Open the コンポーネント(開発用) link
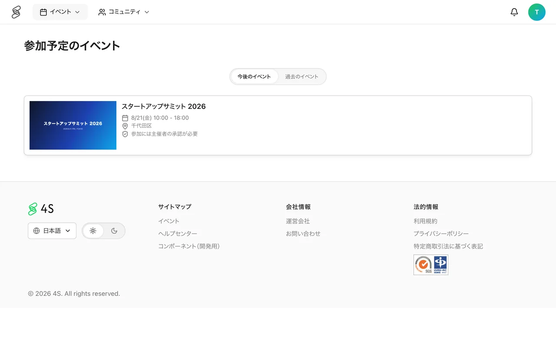The width and height of the screenshot is (556, 347). click(x=189, y=246)
